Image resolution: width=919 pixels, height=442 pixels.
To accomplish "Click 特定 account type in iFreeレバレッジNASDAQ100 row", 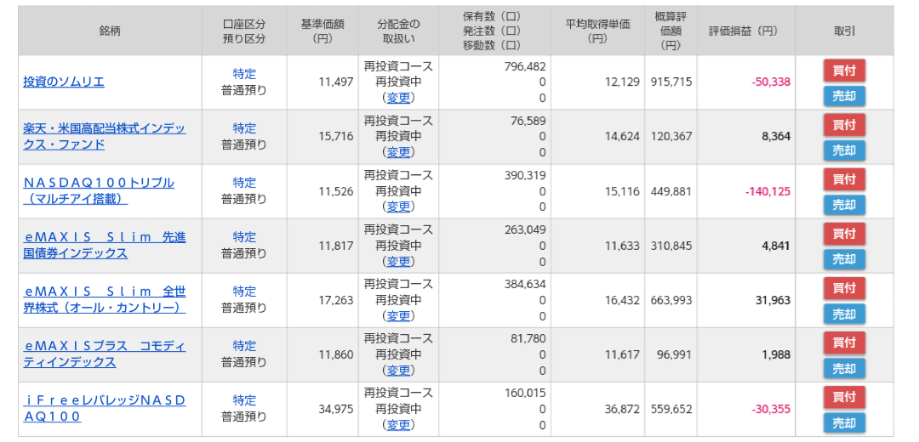I will point(244,400).
